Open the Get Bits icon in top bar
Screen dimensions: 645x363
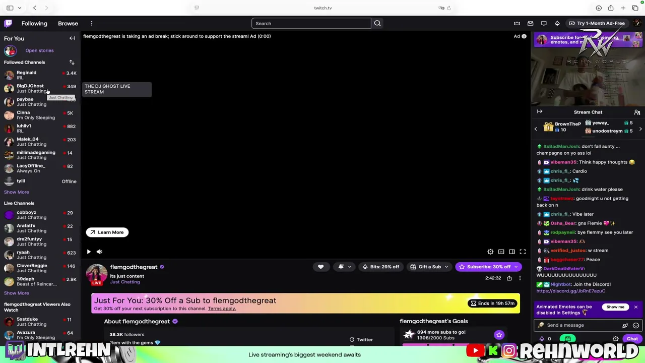click(557, 23)
